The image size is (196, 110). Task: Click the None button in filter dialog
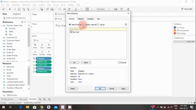click(x=86, y=62)
